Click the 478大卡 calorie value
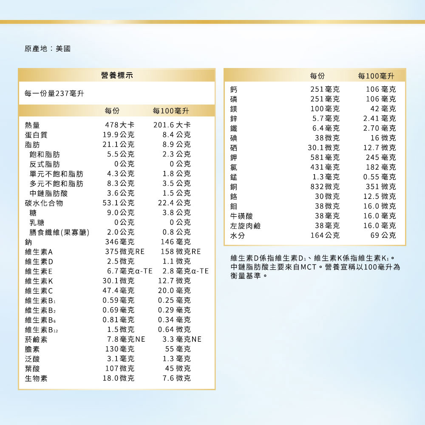Screen dimensions: 425x425 [x=120, y=125]
